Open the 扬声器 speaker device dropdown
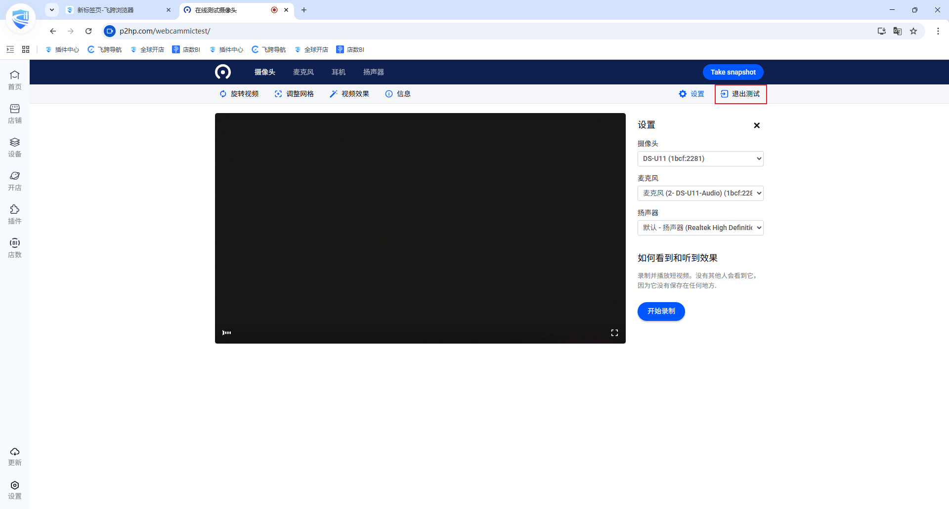 click(700, 228)
